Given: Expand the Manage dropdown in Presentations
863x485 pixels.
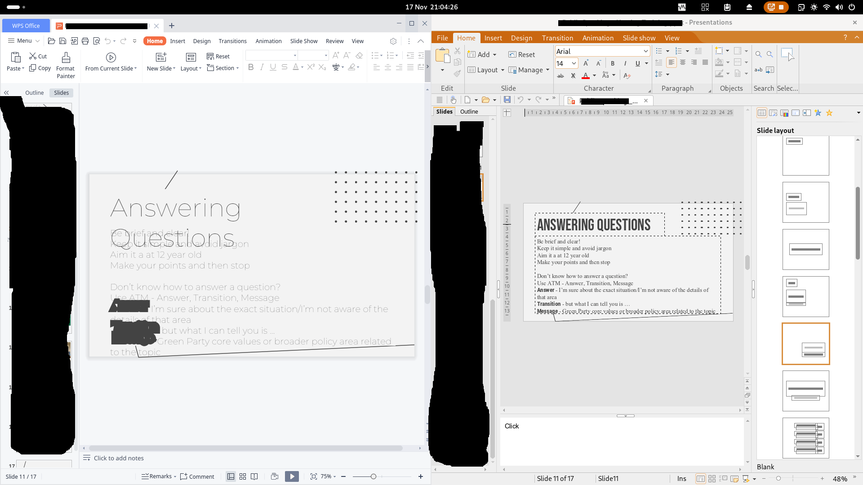Looking at the screenshot, I should (548, 70).
